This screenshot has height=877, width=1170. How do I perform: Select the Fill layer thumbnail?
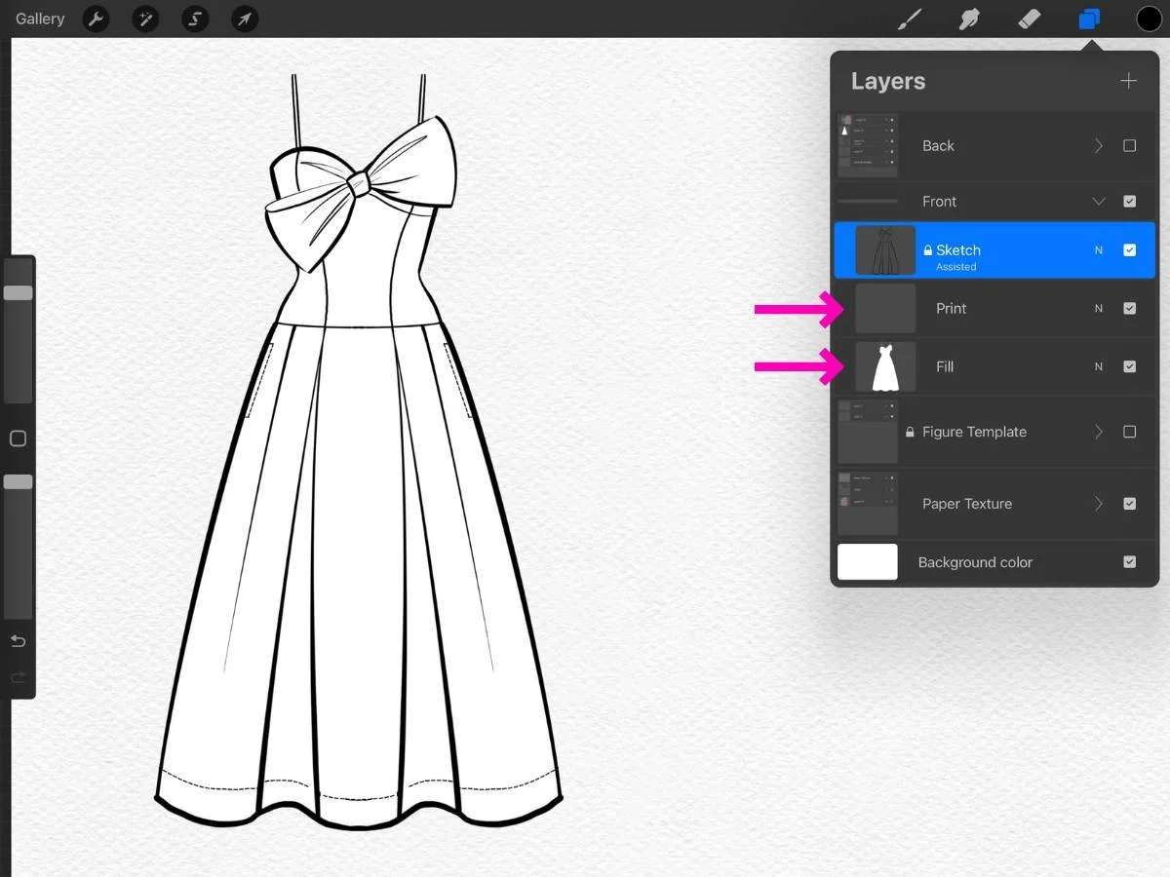click(x=885, y=366)
